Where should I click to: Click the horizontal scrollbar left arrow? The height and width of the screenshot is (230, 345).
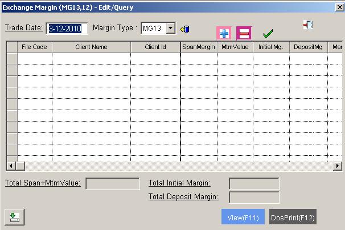tap(10, 166)
